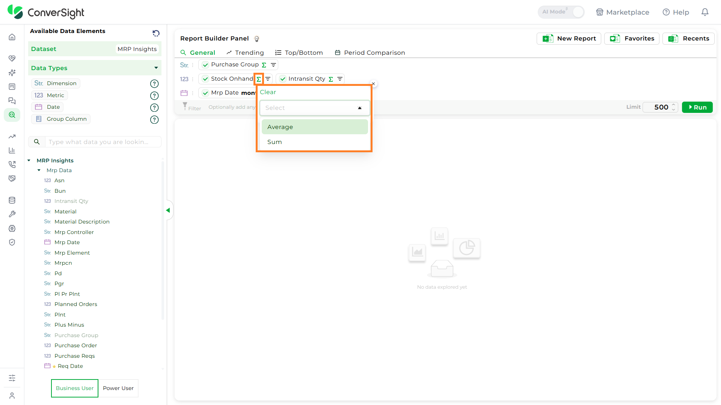The height and width of the screenshot is (405, 721).
Task: Open the database icon in left sidebar
Action: [12, 200]
